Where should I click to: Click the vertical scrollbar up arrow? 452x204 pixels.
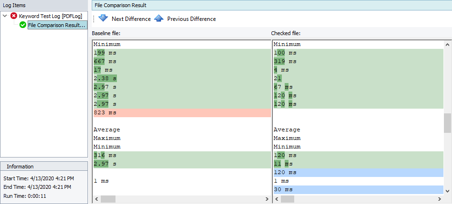pyautogui.click(x=447, y=44)
